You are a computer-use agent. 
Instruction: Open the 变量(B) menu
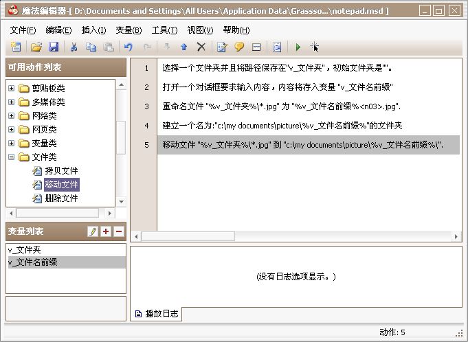pyautogui.click(x=129, y=30)
